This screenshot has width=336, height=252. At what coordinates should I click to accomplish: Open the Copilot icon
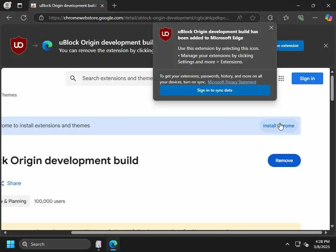[x=328, y=18]
